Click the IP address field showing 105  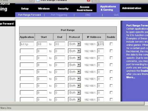tap(101, 44)
